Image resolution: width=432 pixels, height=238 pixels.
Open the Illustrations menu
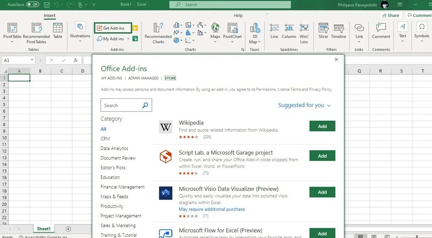80,32
